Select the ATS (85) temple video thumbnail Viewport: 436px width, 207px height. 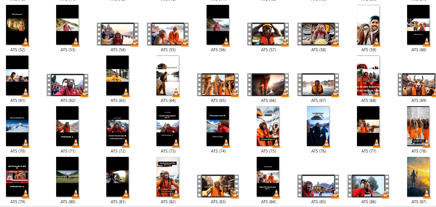[318, 186]
